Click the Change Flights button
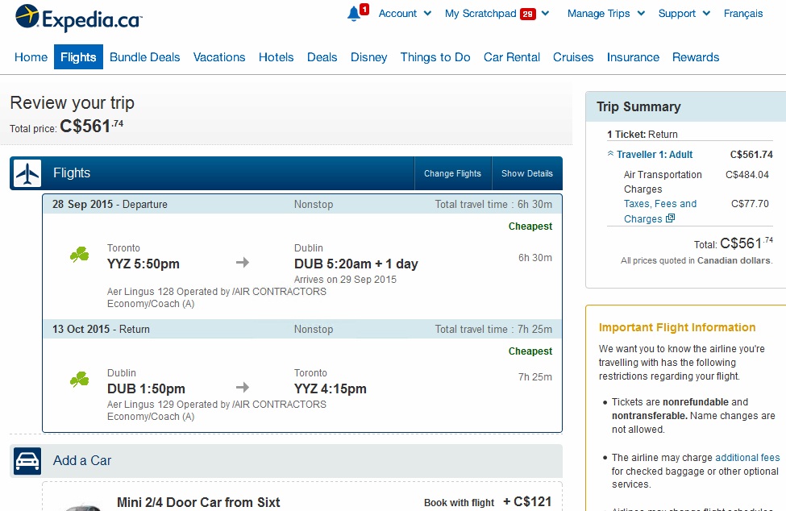This screenshot has width=786, height=511. coord(452,173)
